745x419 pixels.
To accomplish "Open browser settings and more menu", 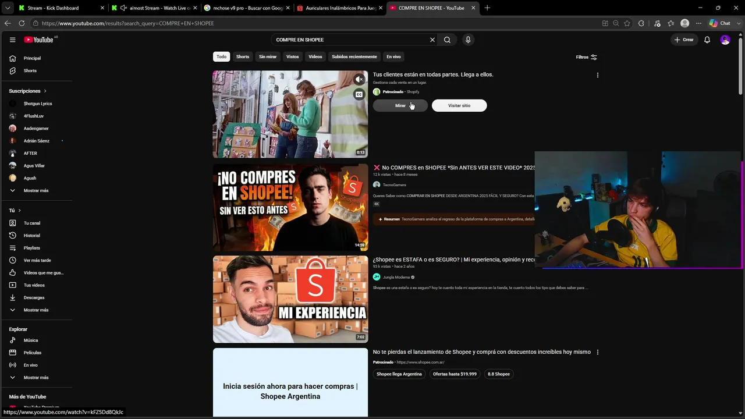I will [x=699, y=23].
